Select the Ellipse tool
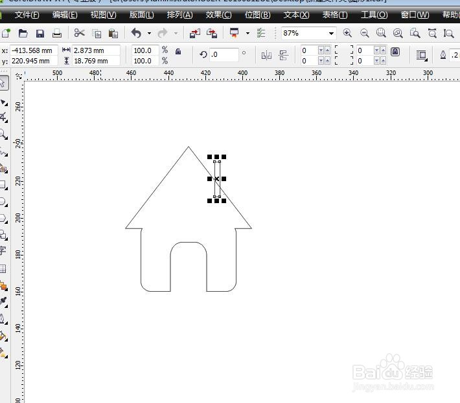Viewport: 460px width, 403px height. (3, 202)
